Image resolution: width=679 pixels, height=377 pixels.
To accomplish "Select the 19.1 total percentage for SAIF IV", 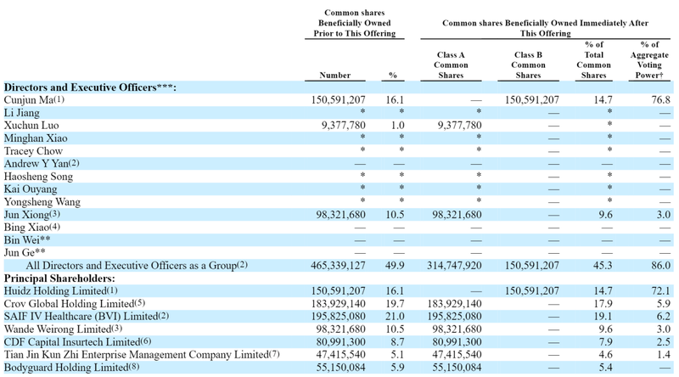I will coord(603,317).
